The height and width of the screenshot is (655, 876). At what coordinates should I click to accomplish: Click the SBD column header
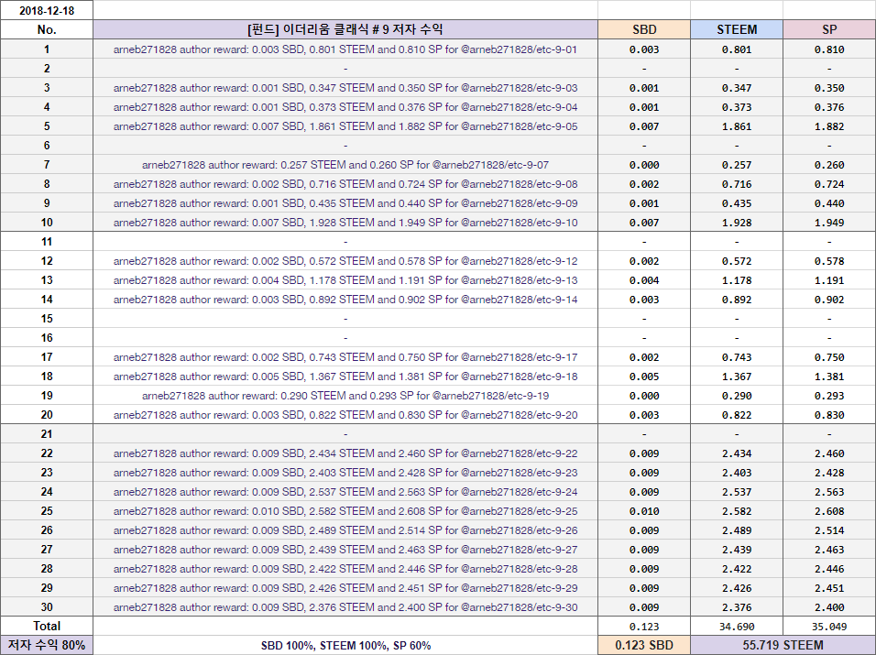click(644, 29)
